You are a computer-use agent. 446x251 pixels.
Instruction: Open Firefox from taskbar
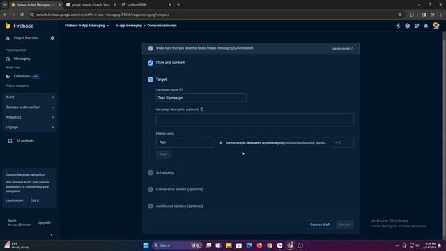pos(259,245)
